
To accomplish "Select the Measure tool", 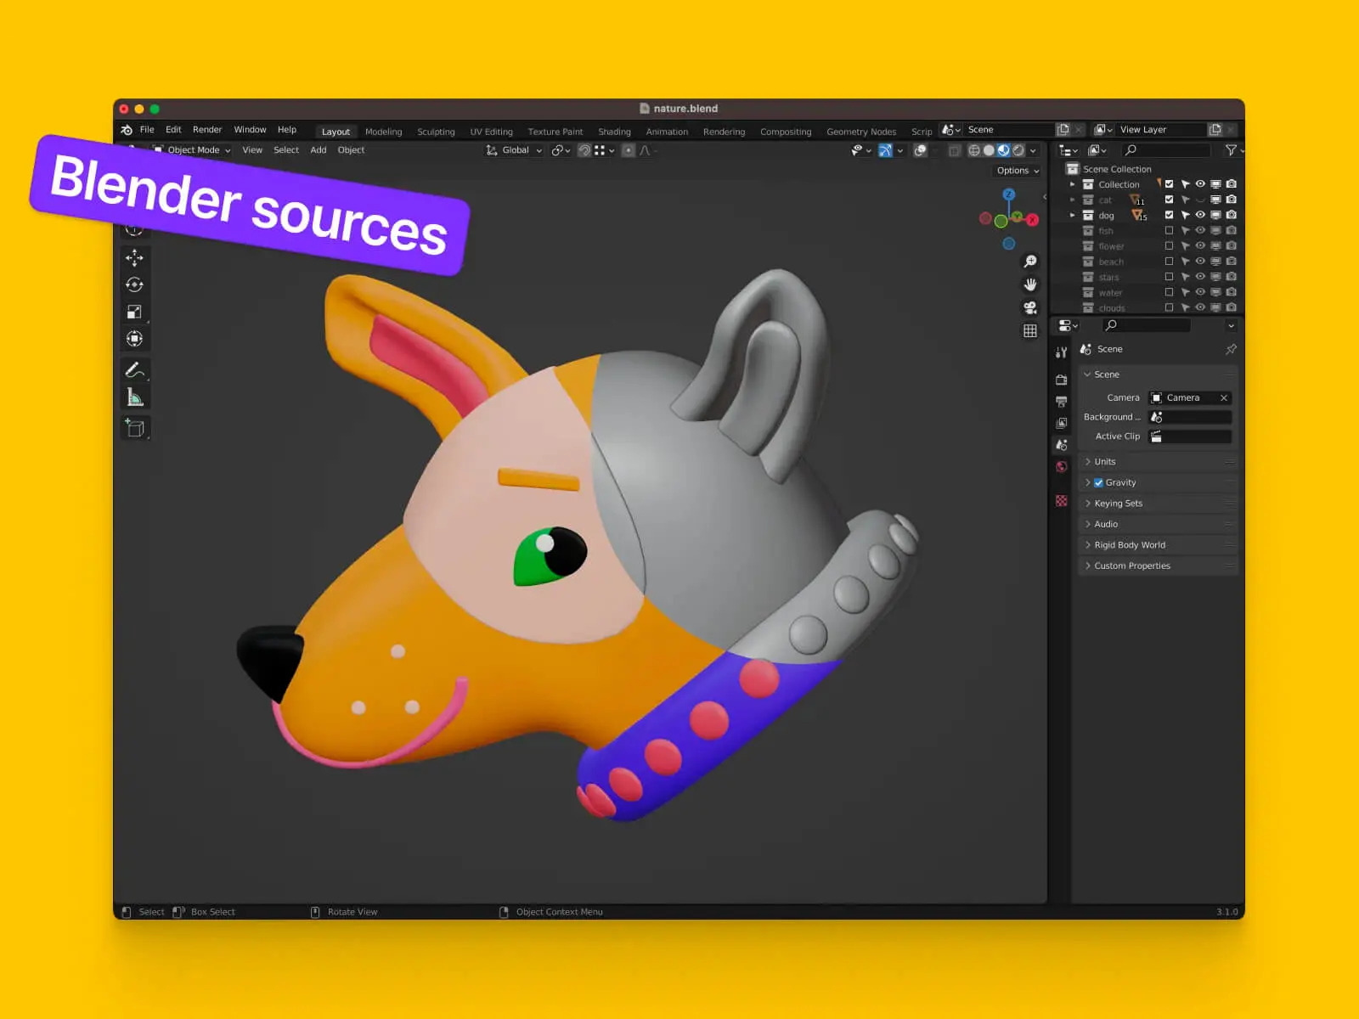I will [135, 397].
